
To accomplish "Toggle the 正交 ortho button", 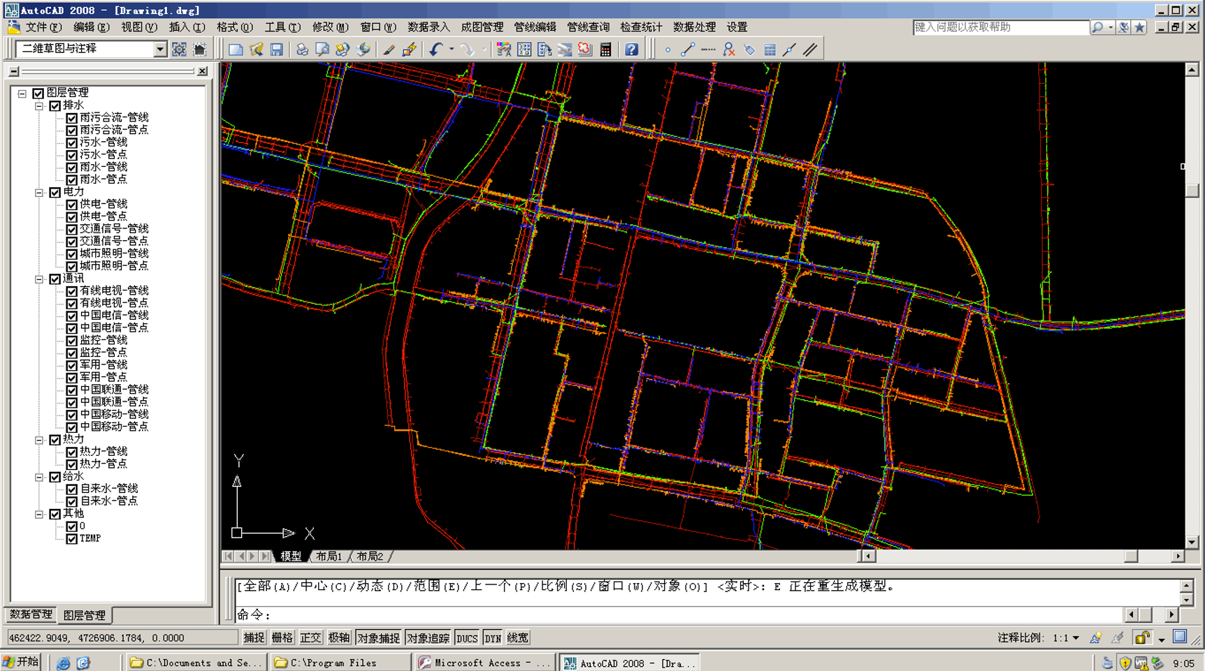I will [310, 637].
